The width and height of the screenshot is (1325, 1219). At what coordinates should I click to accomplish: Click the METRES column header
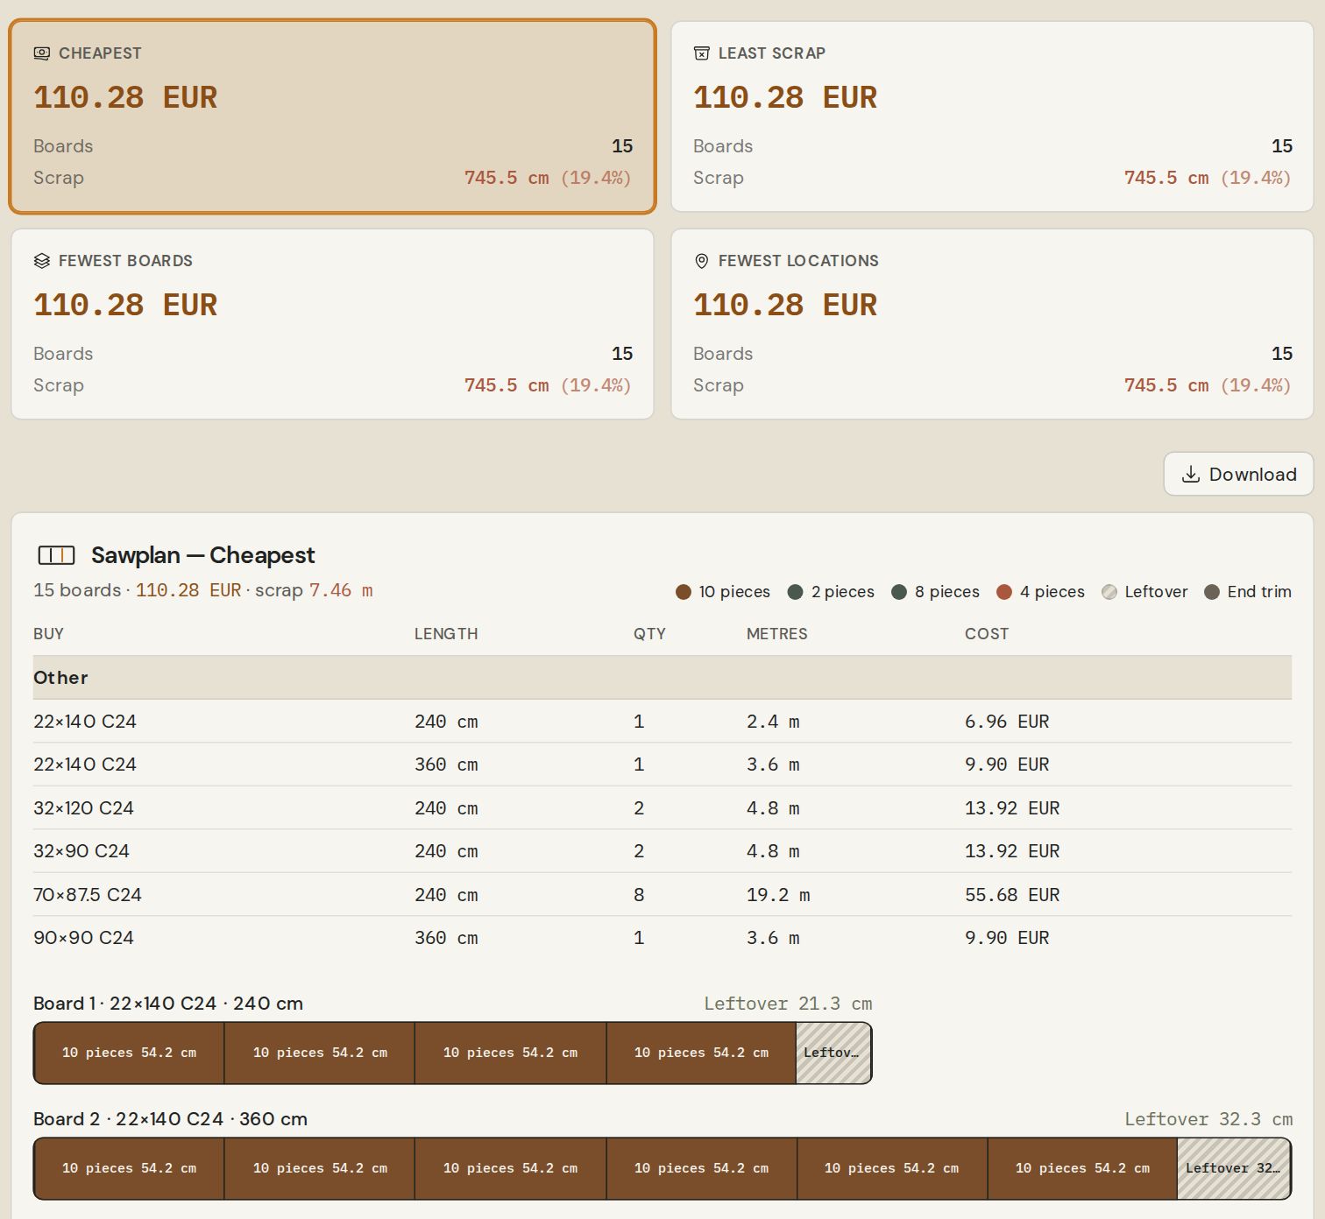click(777, 634)
